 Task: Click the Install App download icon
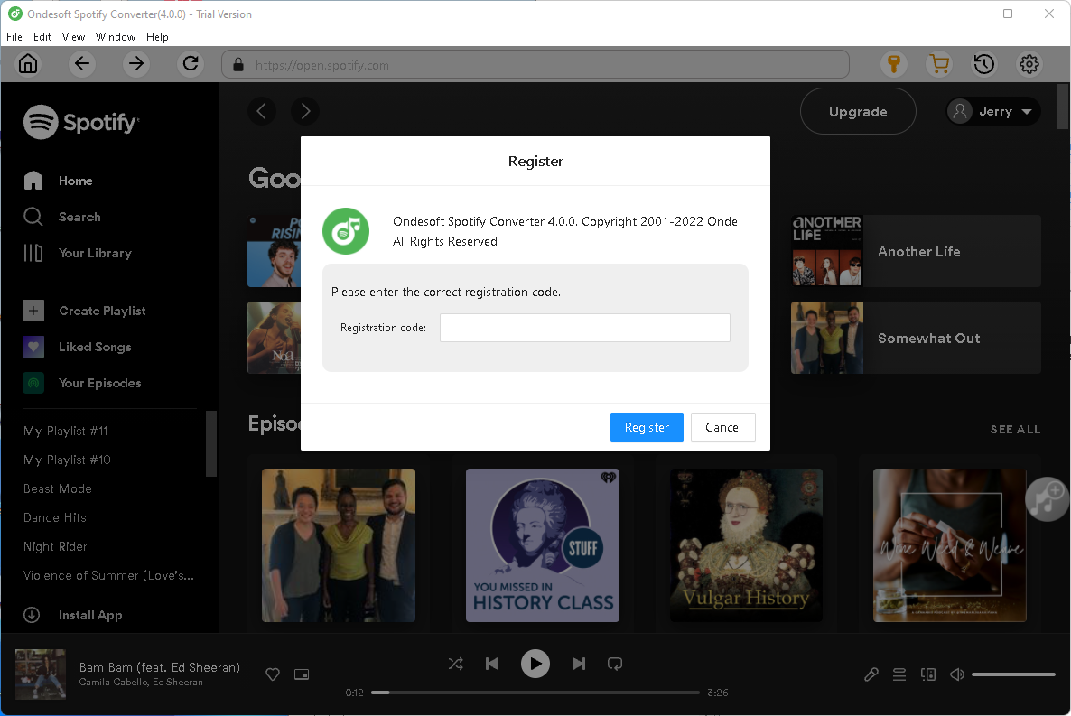tap(32, 615)
